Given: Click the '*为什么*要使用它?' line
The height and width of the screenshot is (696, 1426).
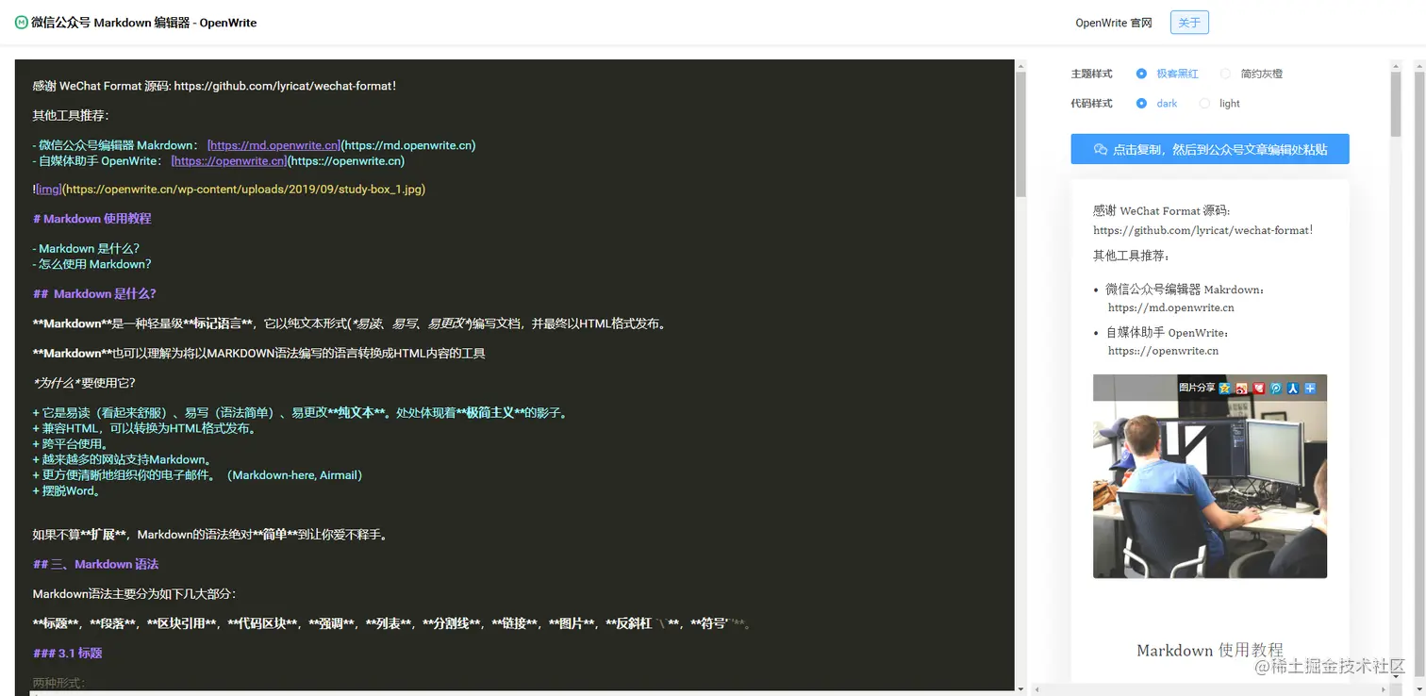Looking at the screenshot, I should 84,383.
